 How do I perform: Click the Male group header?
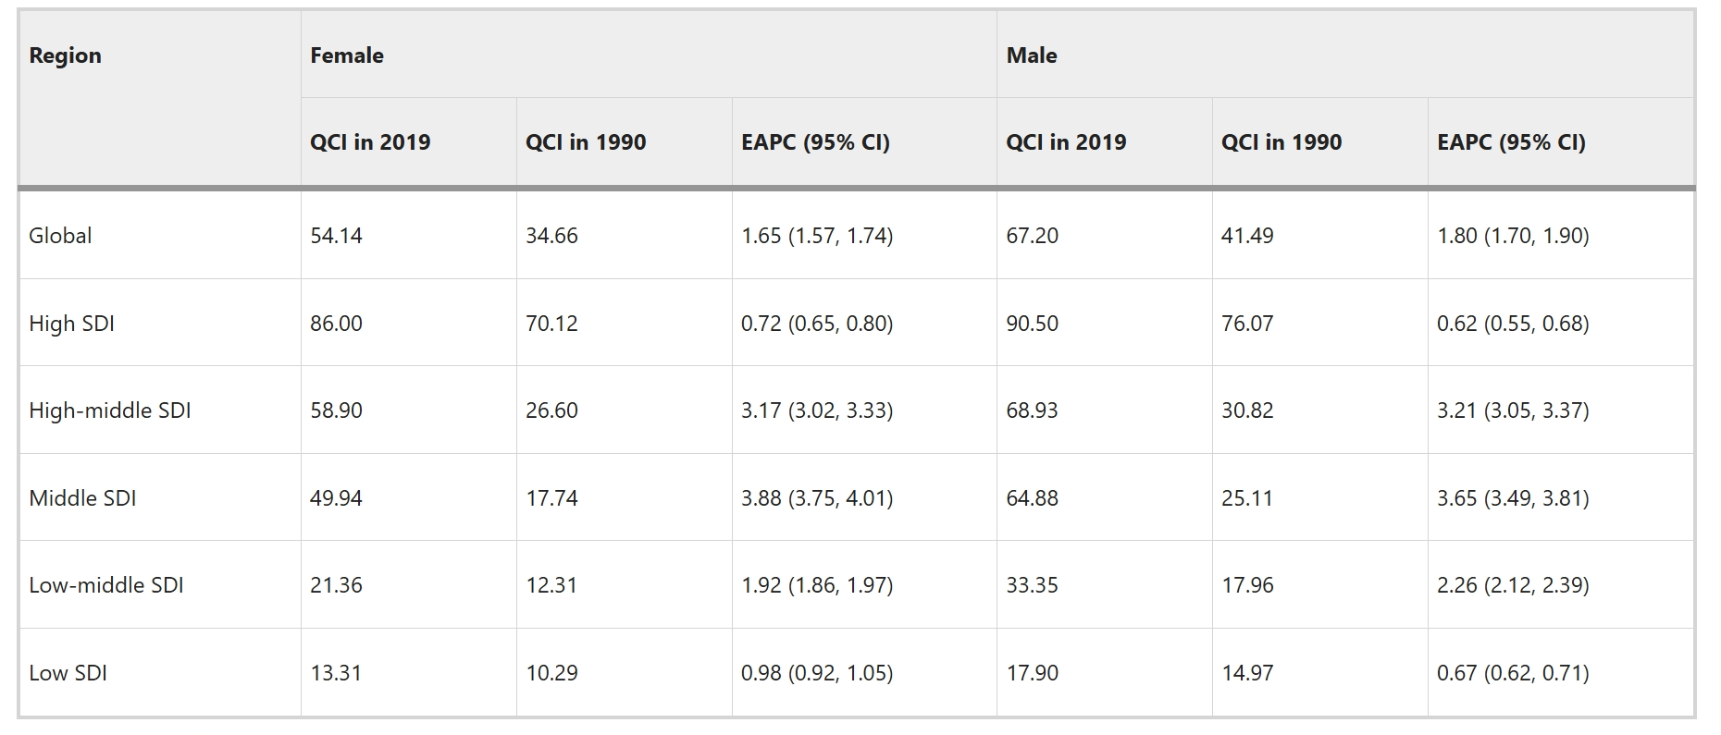click(x=1032, y=55)
